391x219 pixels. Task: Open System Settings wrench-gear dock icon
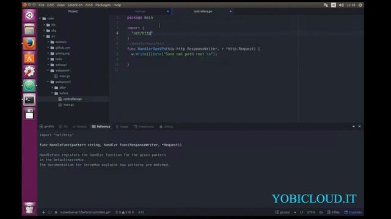click(x=29, y=72)
